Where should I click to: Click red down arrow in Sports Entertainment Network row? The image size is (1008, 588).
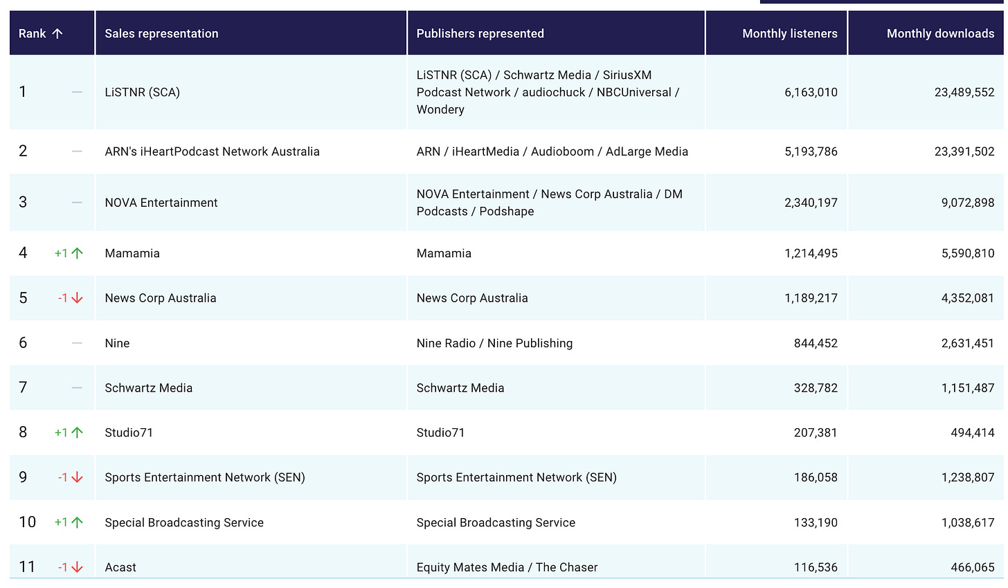tap(77, 477)
